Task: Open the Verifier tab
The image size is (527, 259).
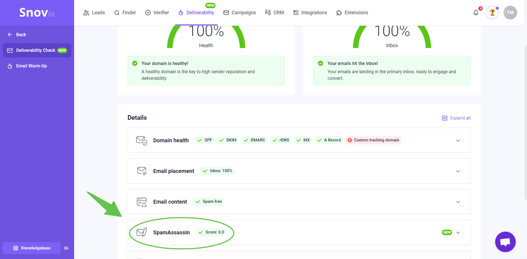Action: pos(157,13)
